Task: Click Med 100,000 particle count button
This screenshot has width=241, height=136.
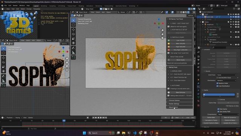Action: (181, 44)
